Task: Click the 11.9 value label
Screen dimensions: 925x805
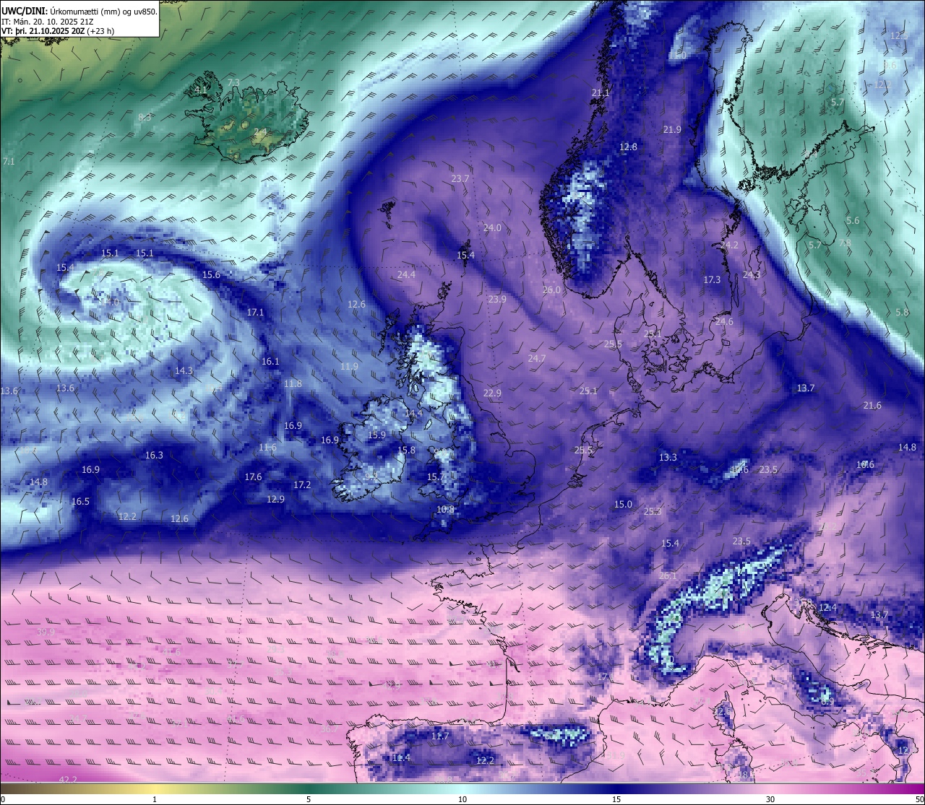Action: tap(349, 367)
